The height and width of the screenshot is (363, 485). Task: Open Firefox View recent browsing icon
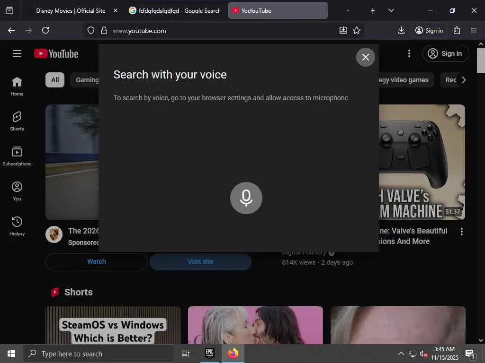coord(9,10)
